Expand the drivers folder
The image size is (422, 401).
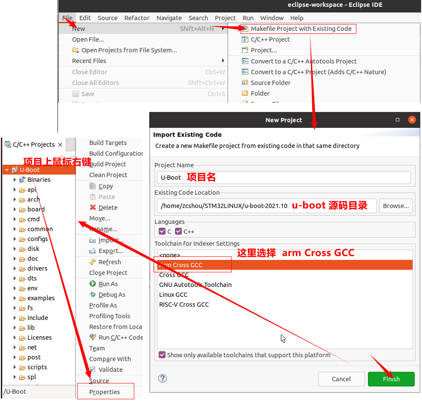point(15,268)
